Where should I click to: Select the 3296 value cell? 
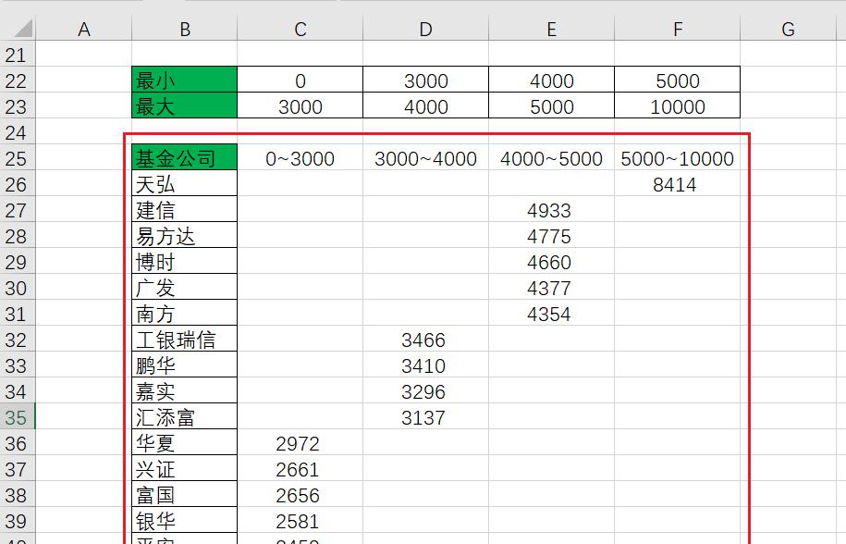(x=425, y=390)
